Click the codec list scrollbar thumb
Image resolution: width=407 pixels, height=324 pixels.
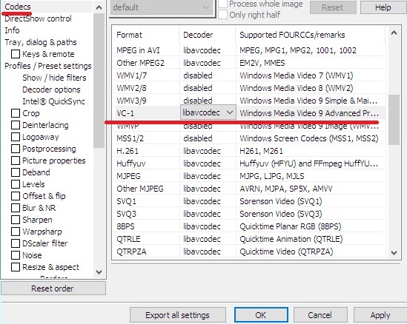(x=394, y=120)
